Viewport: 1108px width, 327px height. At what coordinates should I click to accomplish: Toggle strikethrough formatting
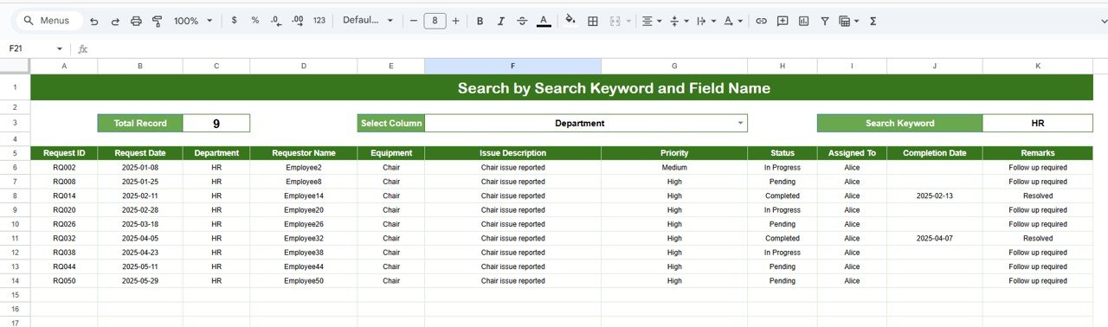pyautogui.click(x=522, y=21)
